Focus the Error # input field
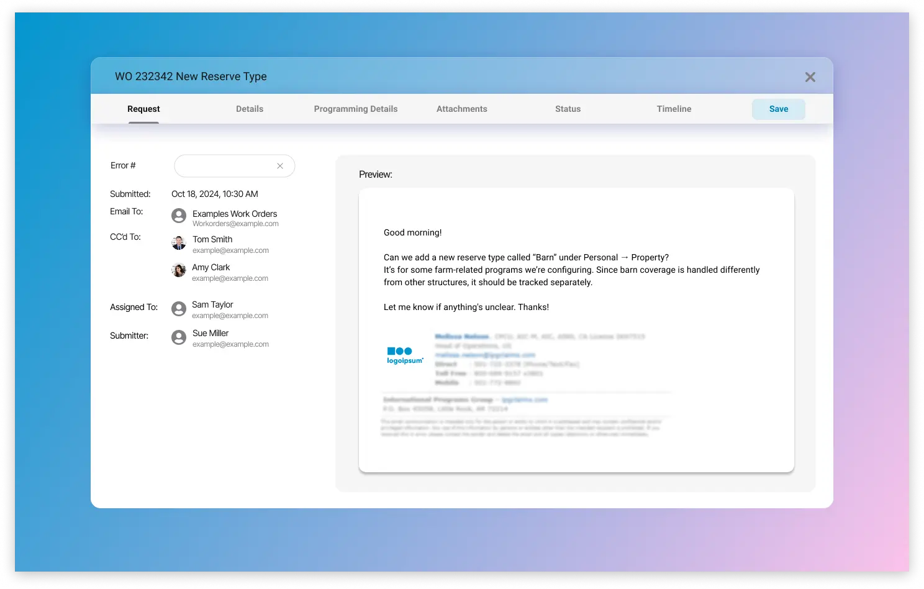924x589 pixels. [x=235, y=166]
